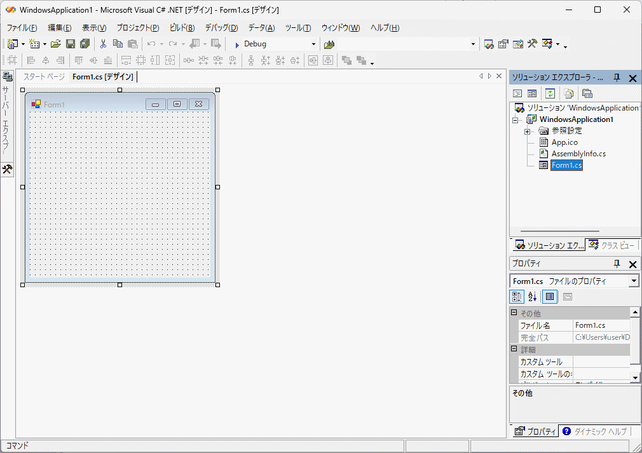
Task: Open the Form1.cs ファイルのプロパティ object dropdown
Action: [x=634, y=281]
